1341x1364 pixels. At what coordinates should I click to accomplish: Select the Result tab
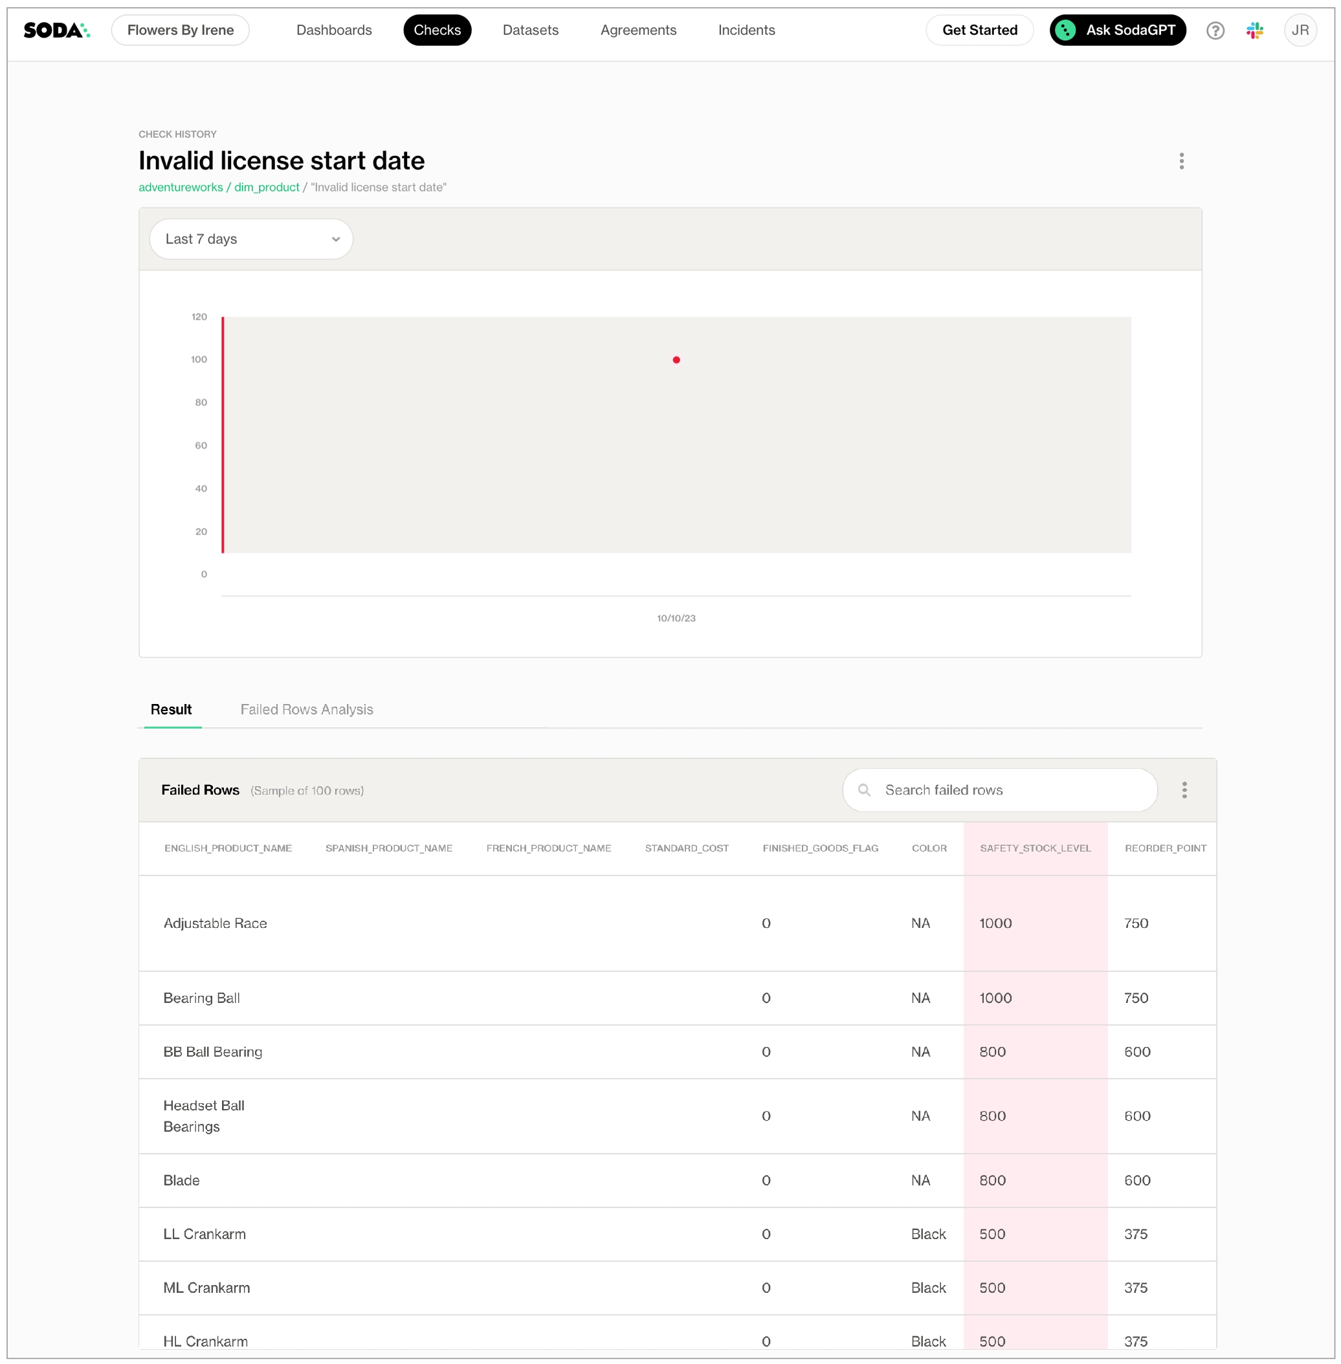pyautogui.click(x=171, y=709)
